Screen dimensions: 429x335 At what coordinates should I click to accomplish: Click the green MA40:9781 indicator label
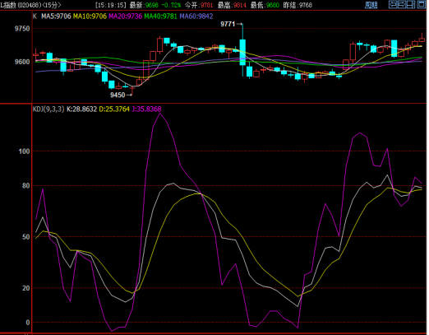click(161, 16)
